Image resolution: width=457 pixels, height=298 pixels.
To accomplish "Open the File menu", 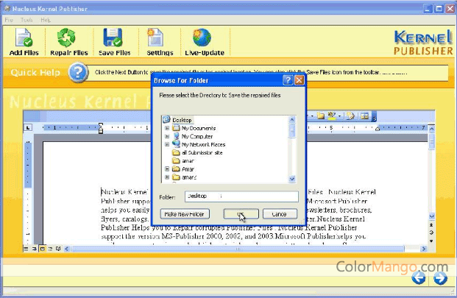I will pyautogui.click(x=9, y=20).
